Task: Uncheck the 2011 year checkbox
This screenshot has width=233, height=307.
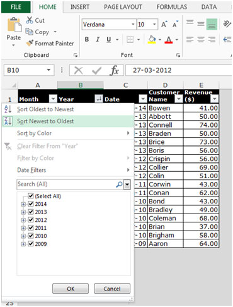Action: [31, 227]
